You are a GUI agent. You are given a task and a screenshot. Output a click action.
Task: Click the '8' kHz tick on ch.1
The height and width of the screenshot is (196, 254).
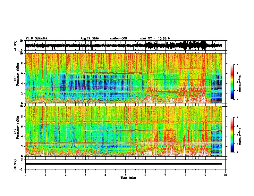(22, 63)
